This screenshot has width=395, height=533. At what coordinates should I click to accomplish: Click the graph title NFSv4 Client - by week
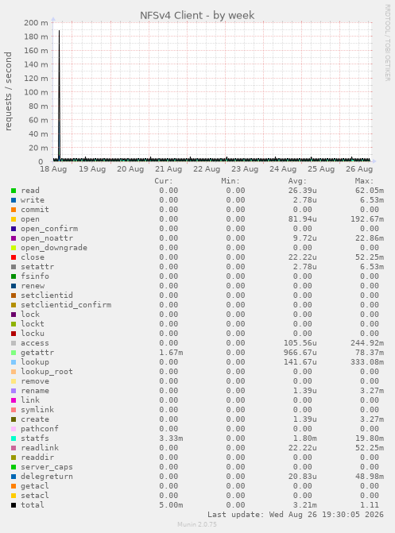tap(197, 15)
